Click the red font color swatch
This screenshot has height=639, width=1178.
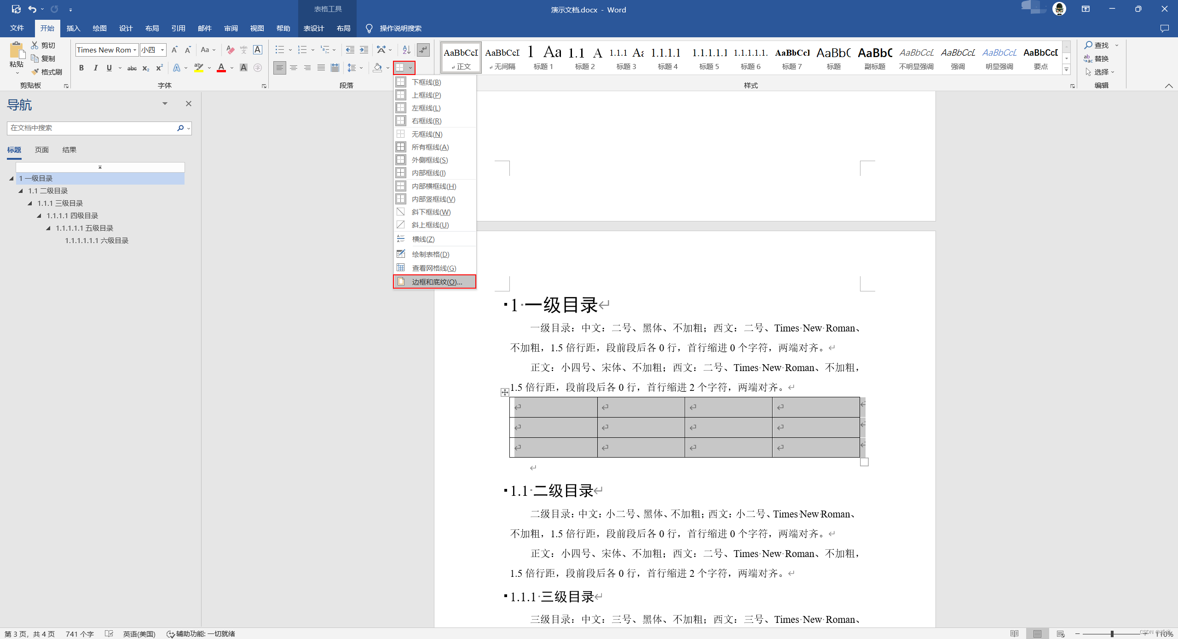(x=221, y=68)
